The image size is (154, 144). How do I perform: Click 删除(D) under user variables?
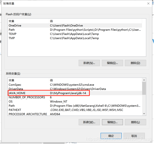135,63
